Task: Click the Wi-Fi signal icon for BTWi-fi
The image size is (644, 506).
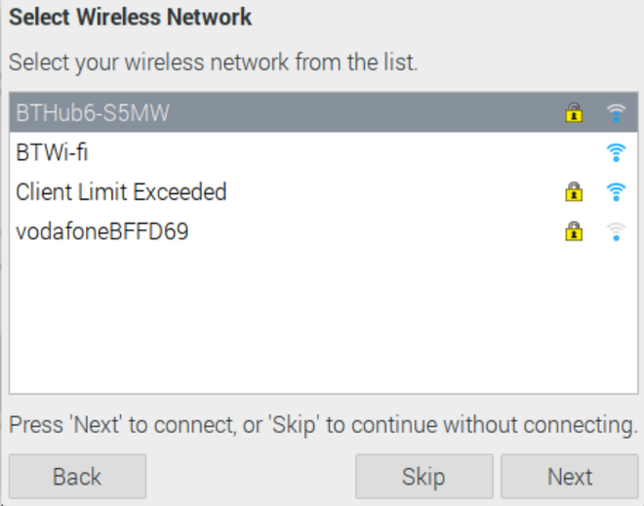Action: pyautogui.click(x=615, y=152)
